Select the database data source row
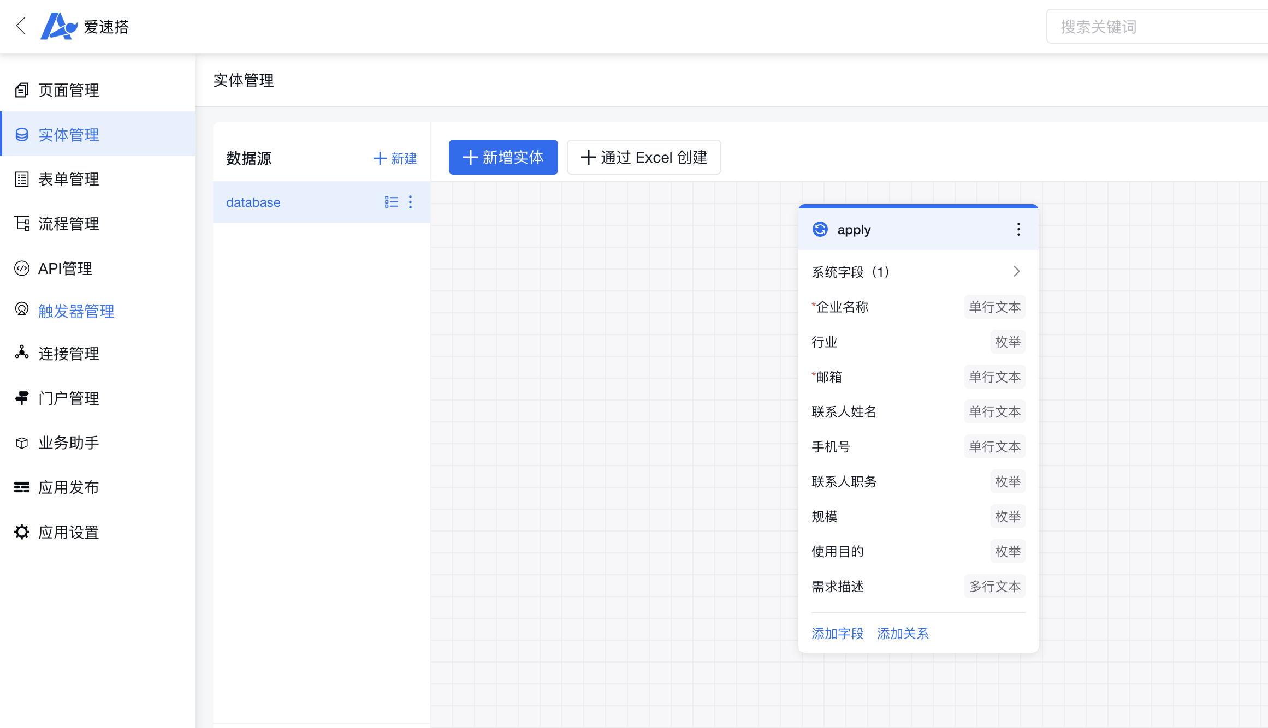 (x=322, y=202)
